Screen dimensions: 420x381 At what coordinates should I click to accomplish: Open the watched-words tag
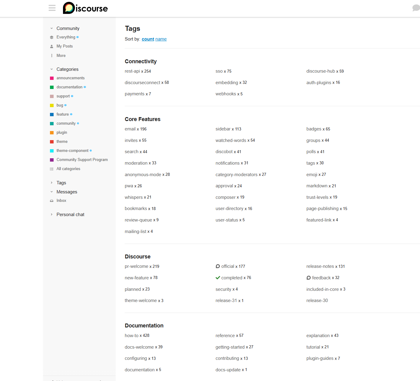pos(231,140)
